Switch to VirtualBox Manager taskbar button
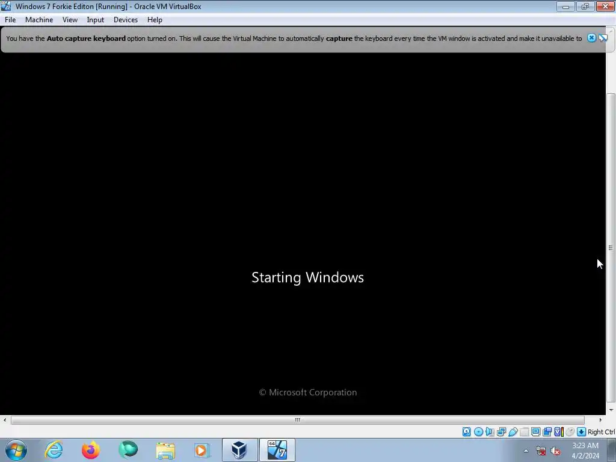Image resolution: width=616 pixels, height=462 pixels. click(239, 450)
